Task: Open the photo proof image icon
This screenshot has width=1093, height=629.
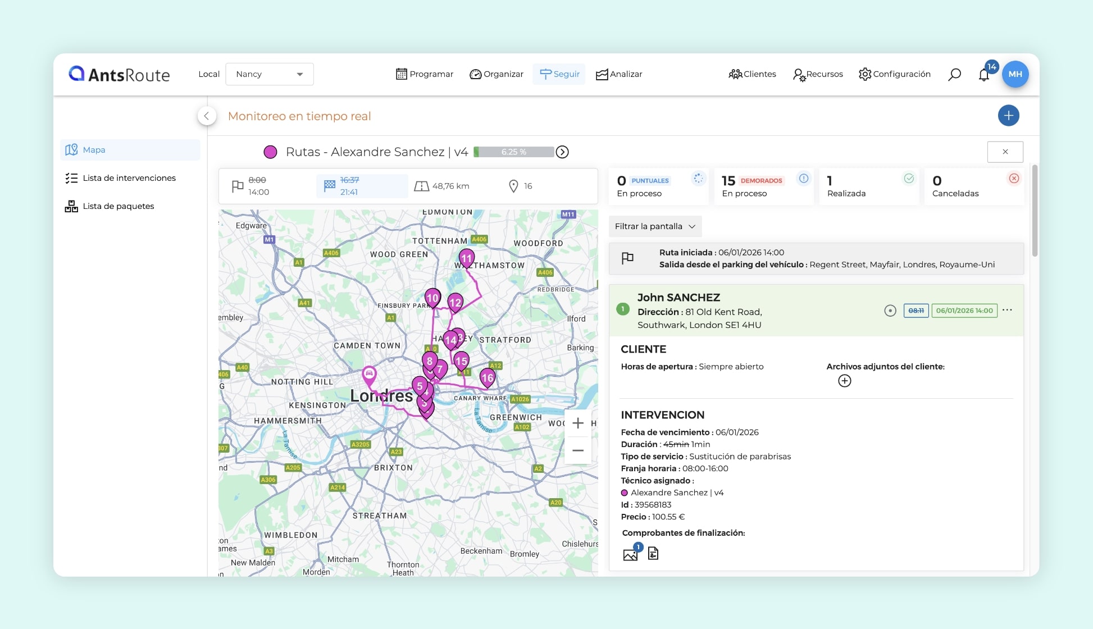Action: tap(630, 554)
